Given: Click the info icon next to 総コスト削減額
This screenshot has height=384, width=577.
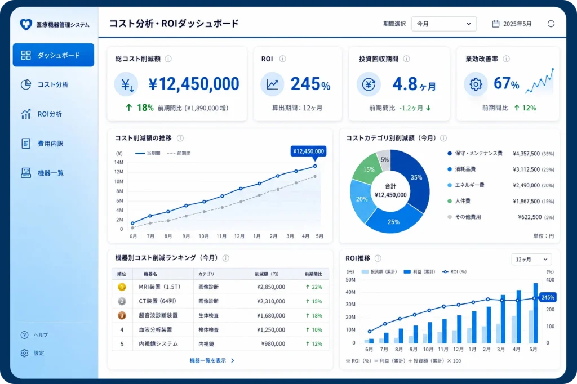Looking at the screenshot, I should coord(168,59).
